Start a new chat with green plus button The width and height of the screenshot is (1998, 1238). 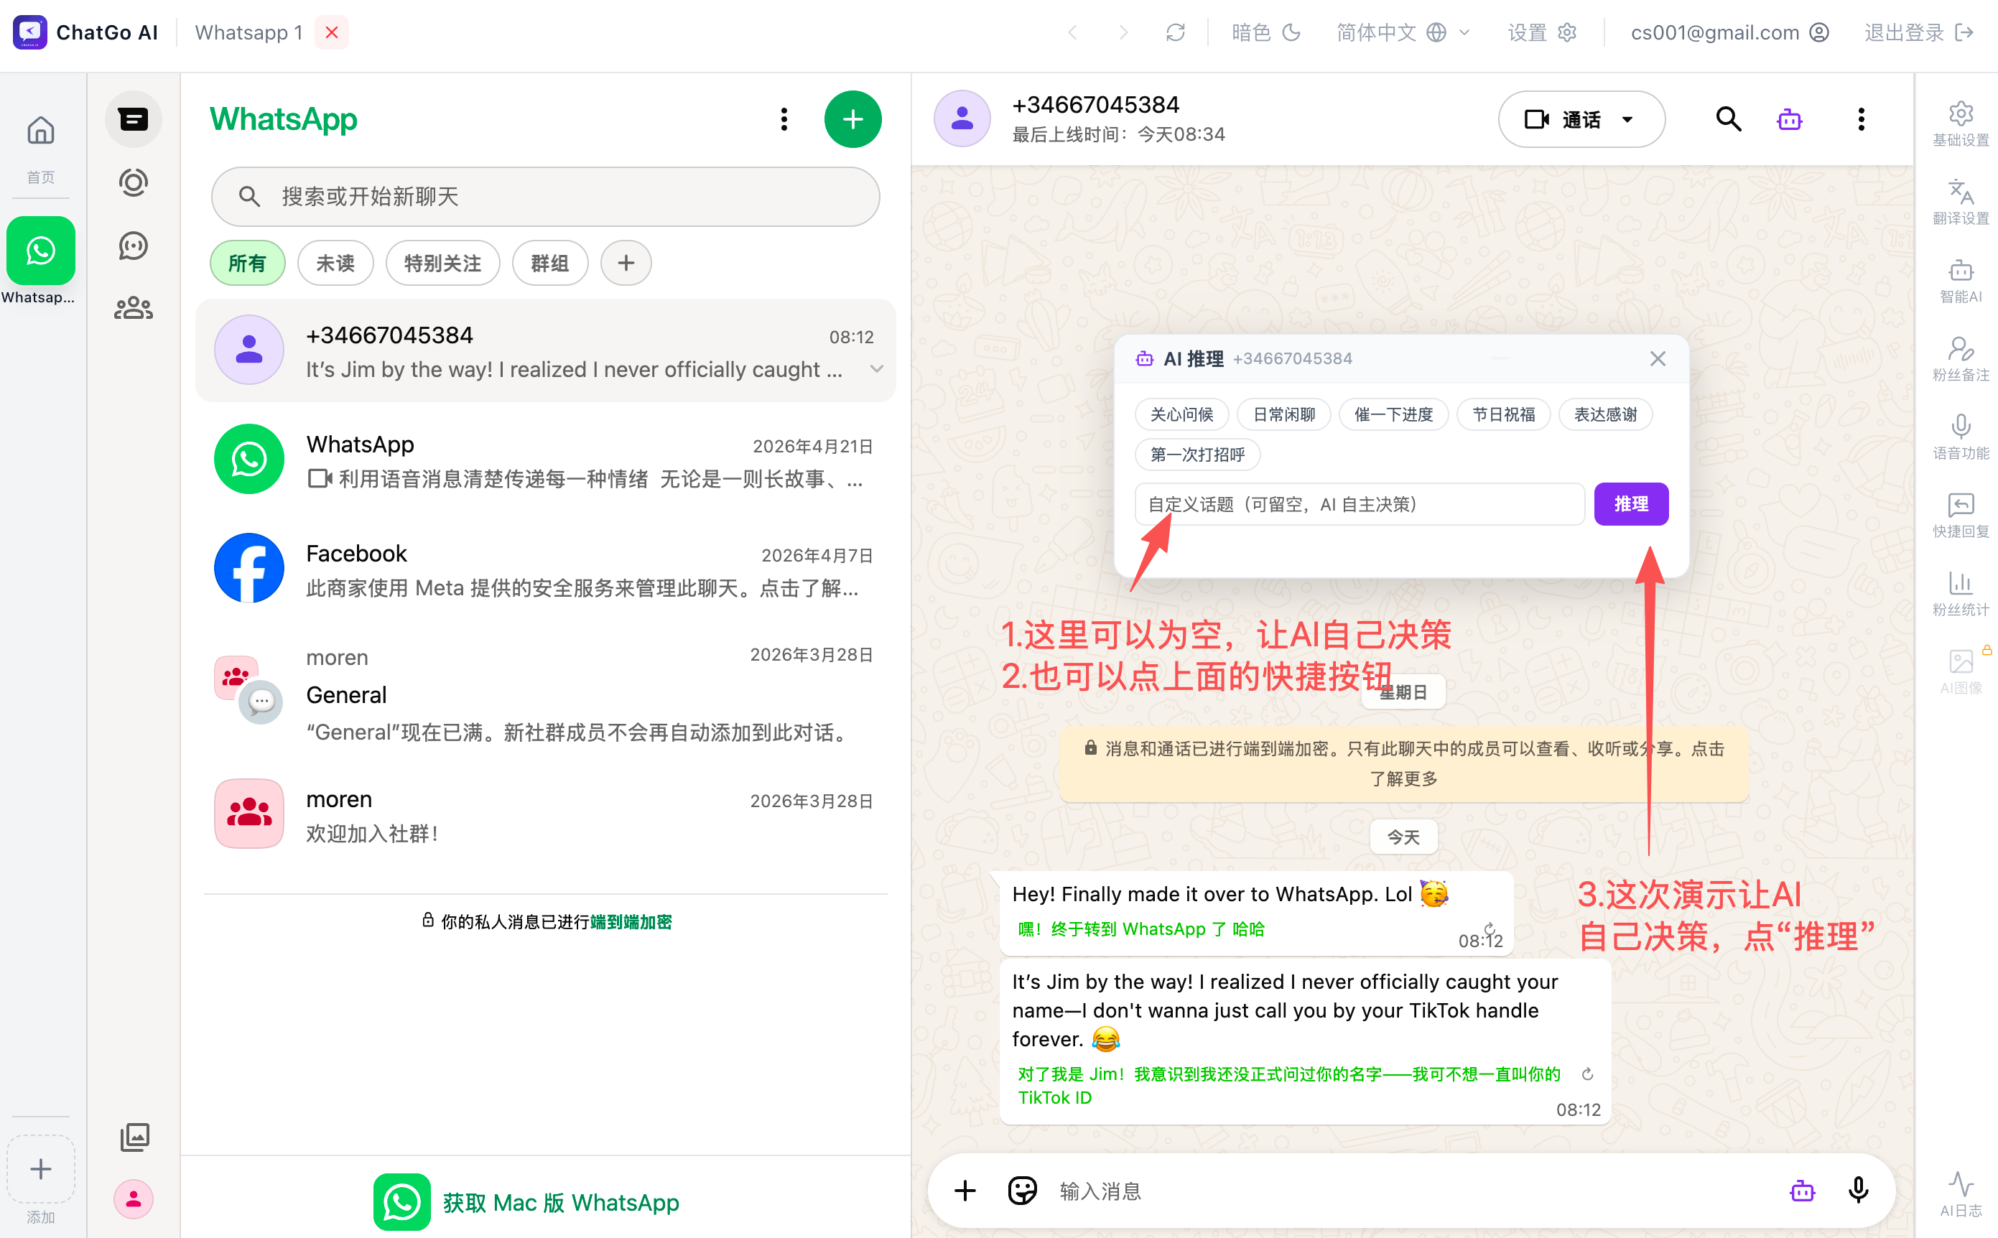click(852, 119)
